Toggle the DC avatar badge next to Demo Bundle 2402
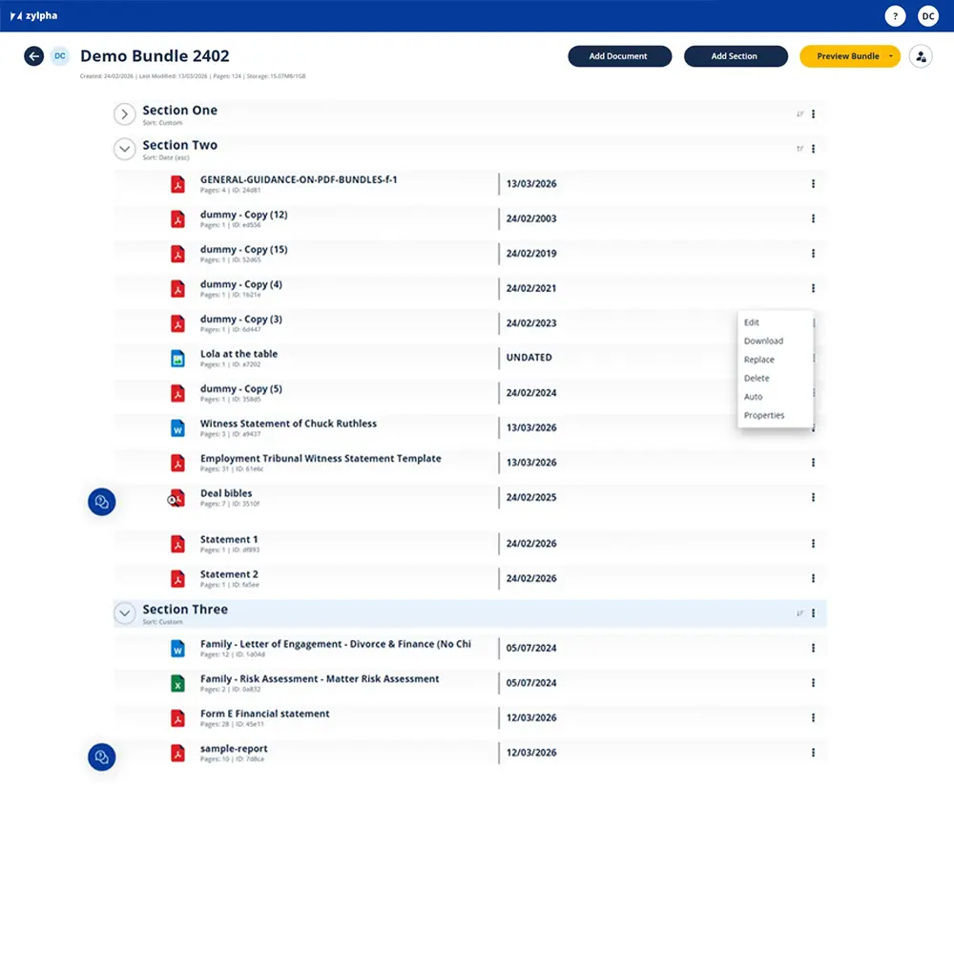This screenshot has height=954, width=954. pyautogui.click(x=59, y=56)
